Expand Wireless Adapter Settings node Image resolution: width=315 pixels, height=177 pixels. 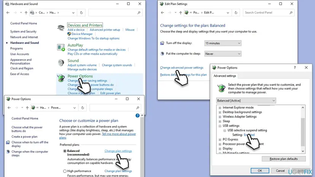[x=220, y=117]
